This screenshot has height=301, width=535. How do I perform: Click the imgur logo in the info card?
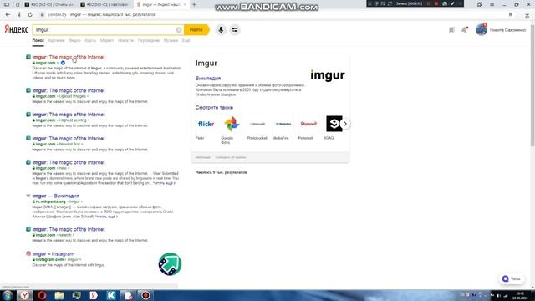328,75
